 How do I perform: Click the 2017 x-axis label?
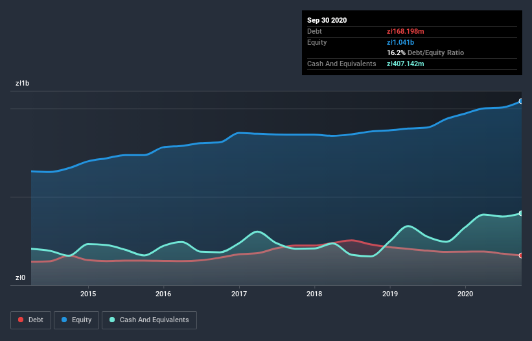239,294
